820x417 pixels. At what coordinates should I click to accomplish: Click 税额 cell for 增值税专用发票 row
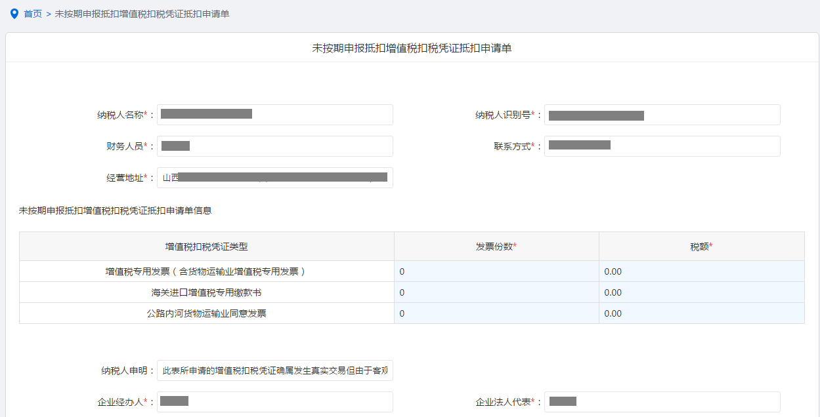(701, 271)
